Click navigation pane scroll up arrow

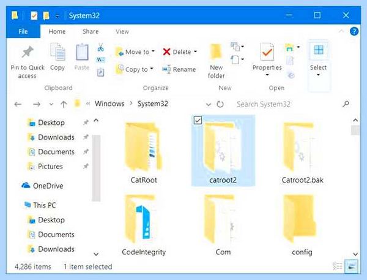[96, 121]
